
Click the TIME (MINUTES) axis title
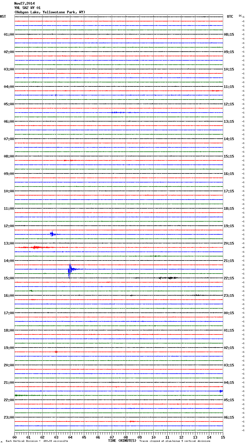122,441
